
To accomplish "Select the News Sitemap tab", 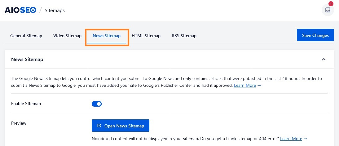I will point(107,36).
